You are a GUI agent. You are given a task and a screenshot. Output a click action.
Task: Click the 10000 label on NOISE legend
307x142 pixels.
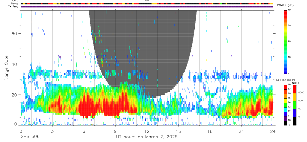pyautogui.click(x=300, y=92)
